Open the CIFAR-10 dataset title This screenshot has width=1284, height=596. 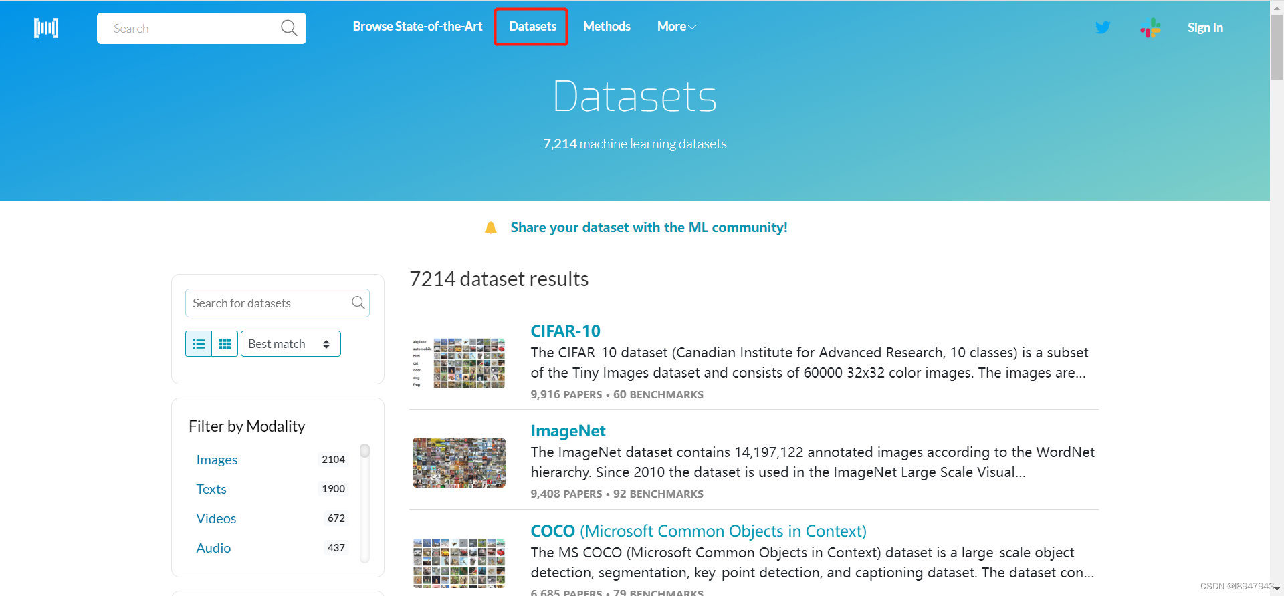(565, 331)
